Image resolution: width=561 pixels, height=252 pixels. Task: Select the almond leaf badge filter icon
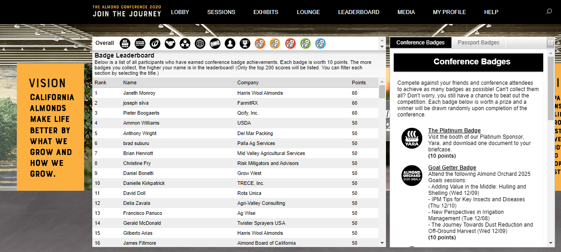tap(155, 44)
